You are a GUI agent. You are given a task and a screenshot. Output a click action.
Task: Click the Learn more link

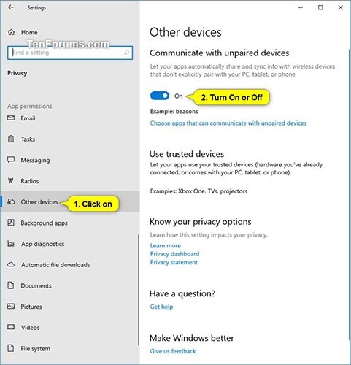(x=166, y=245)
